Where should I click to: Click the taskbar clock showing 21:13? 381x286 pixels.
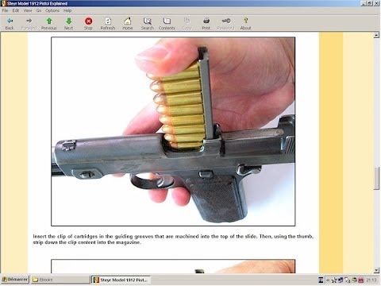[371, 280]
